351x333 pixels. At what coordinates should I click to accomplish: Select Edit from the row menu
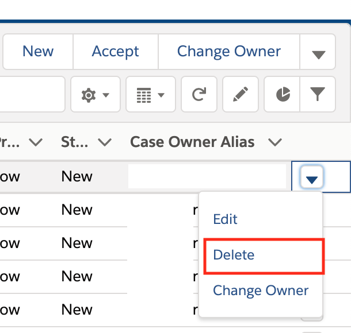point(225,219)
